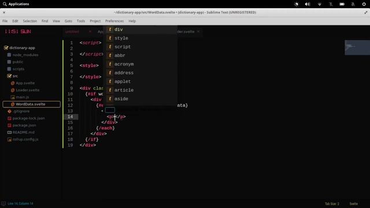Open the Edit menu

[16, 21]
